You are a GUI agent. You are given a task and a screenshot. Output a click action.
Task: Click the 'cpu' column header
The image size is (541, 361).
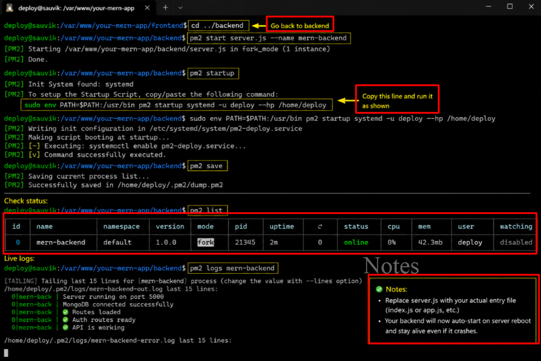click(x=394, y=227)
